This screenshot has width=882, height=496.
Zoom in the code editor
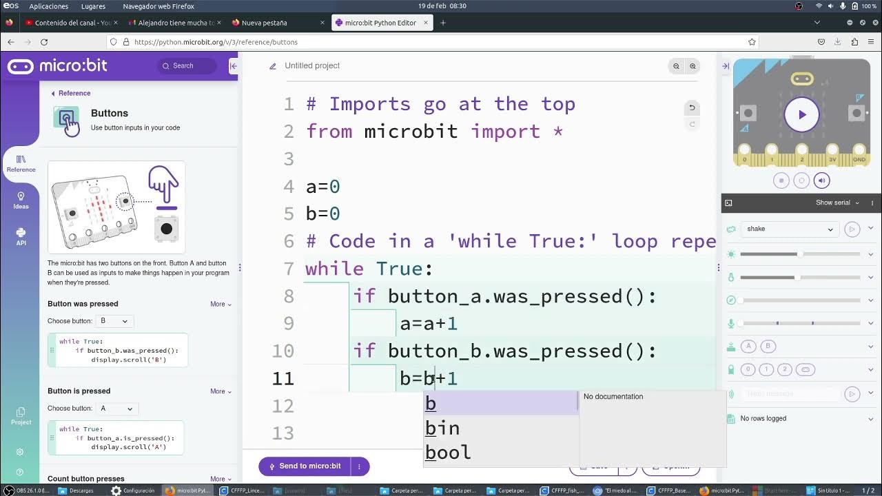pos(693,66)
